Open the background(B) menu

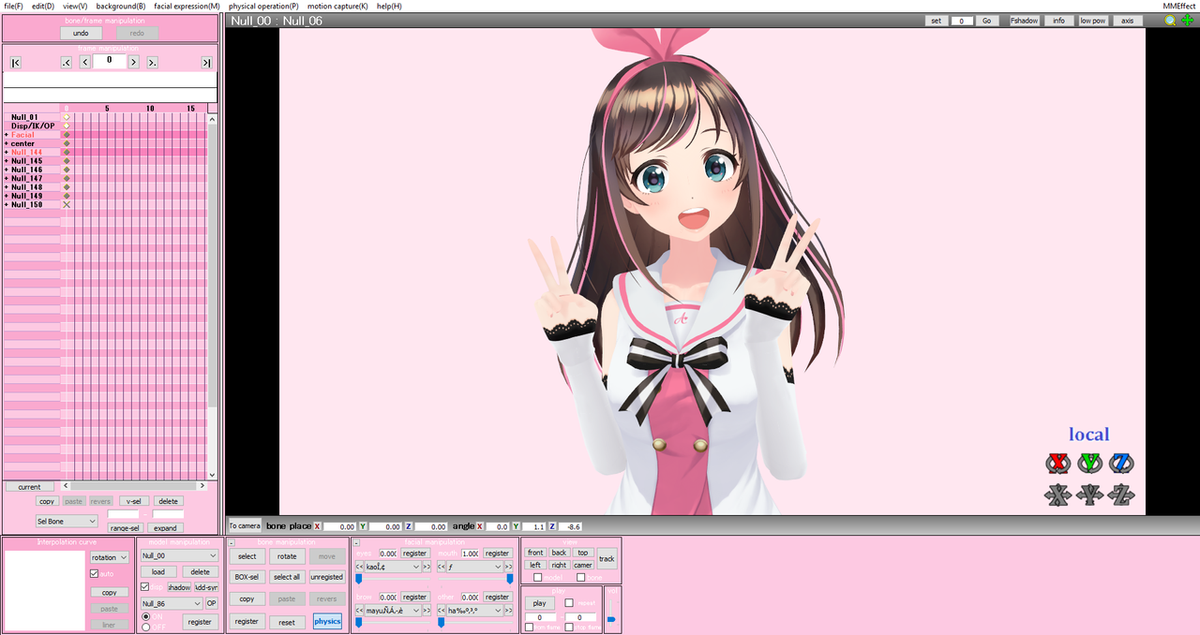(x=121, y=6)
